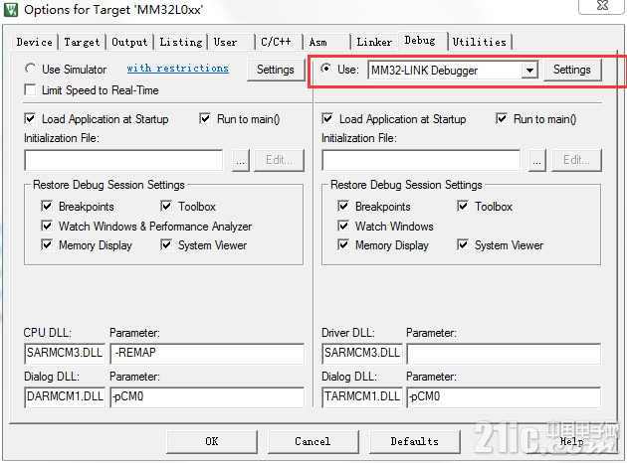The height and width of the screenshot is (463, 627).
Task: Click simulator Initialization File field
Action: 123,160
